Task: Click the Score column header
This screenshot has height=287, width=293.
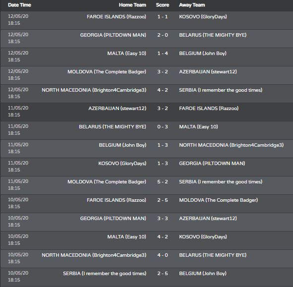Action: [x=163, y=5]
